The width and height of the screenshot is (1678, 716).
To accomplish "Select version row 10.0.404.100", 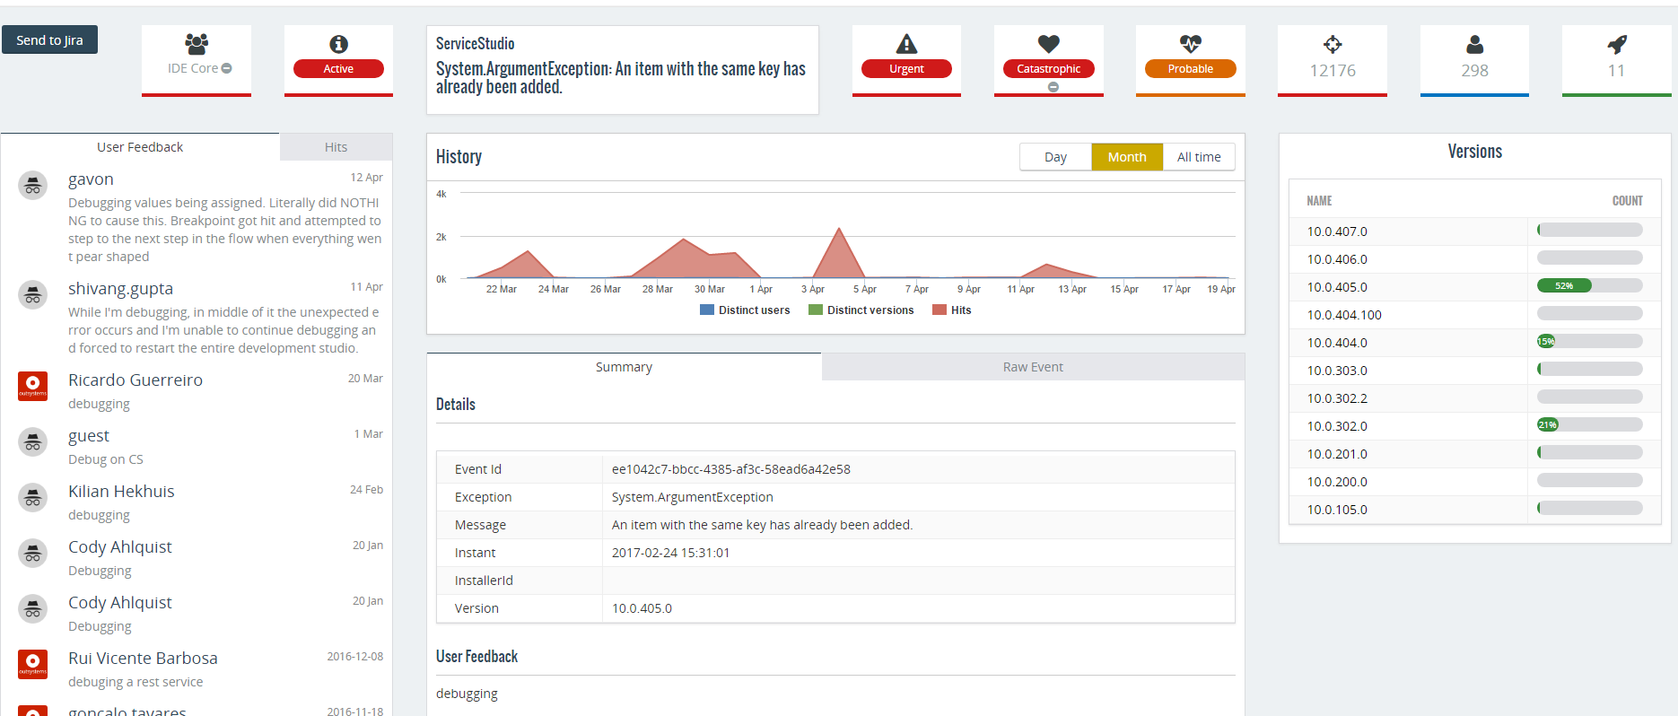I will click(x=1474, y=315).
